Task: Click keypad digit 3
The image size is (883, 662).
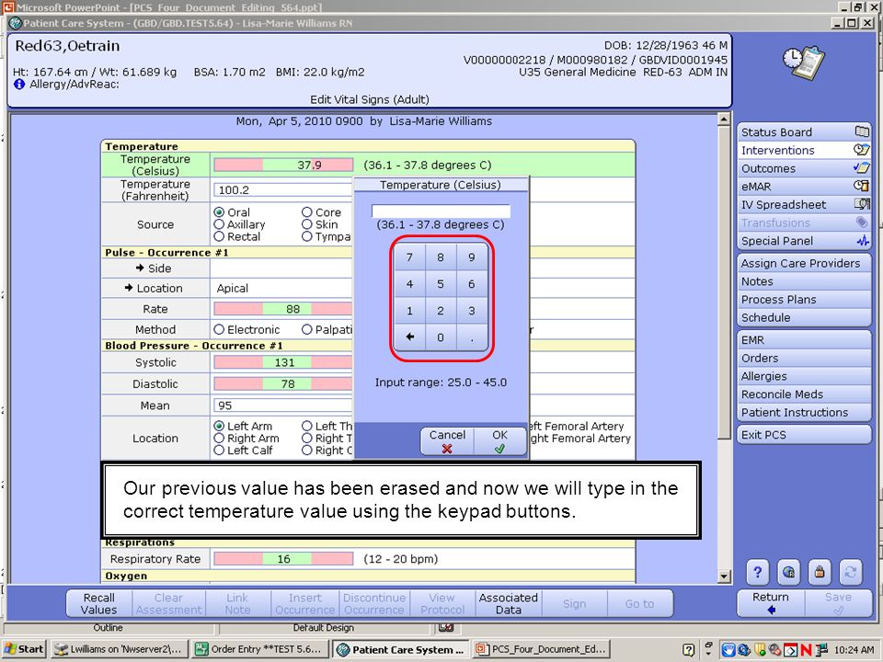Action: (x=472, y=311)
